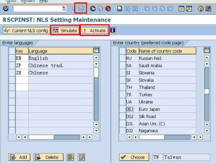Click the Find binoculars icon
The image size is (216, 163).
click(127, 9)
